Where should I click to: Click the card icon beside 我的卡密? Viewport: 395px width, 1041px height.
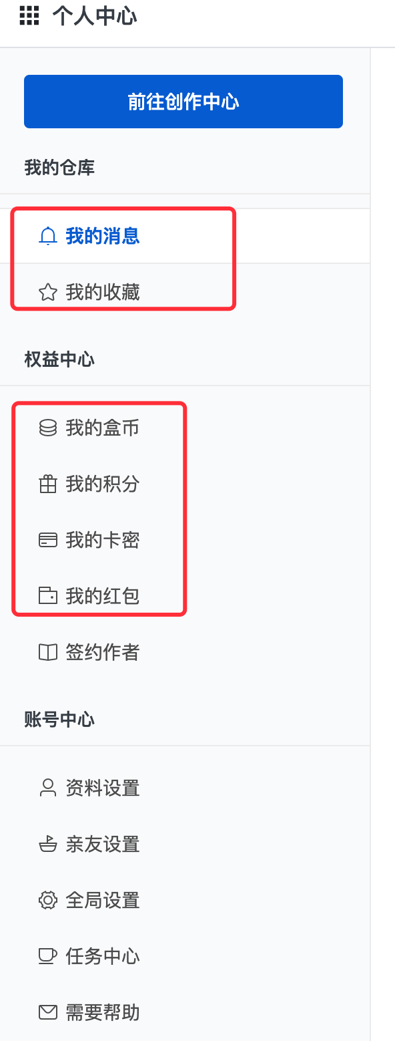point(47,540)
